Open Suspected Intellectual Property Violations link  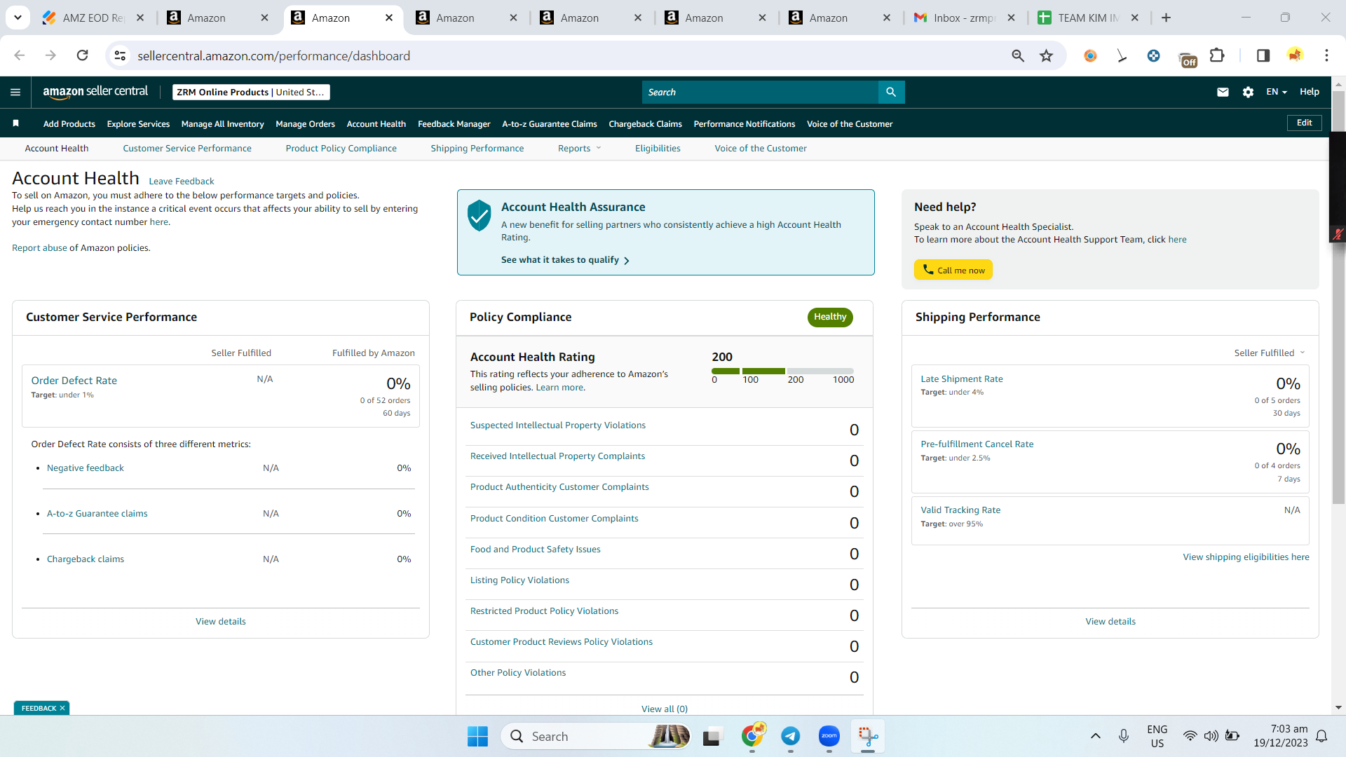pyautogui.click(x=558, y=425)
